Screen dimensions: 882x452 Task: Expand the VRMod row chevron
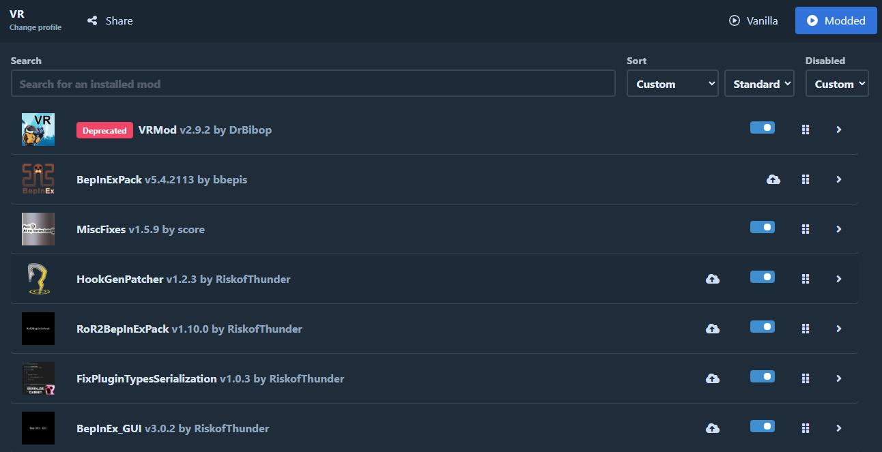[839, 130]
